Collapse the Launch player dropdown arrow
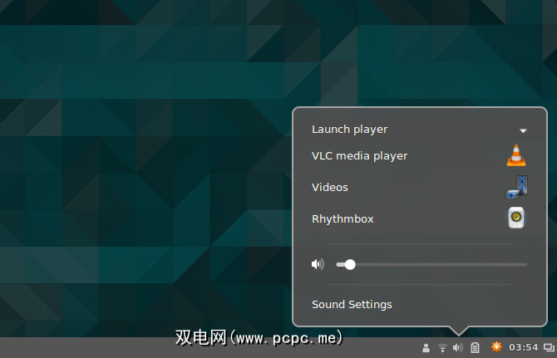The width and height of the screenshot is (557, 358). coord(523,131)
